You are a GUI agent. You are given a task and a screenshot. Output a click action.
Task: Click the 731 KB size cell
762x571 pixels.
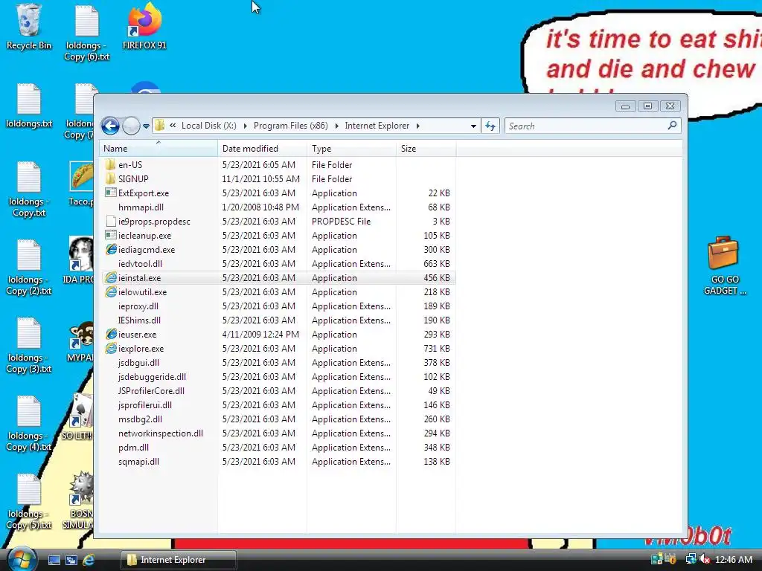(x=436, y=349)
